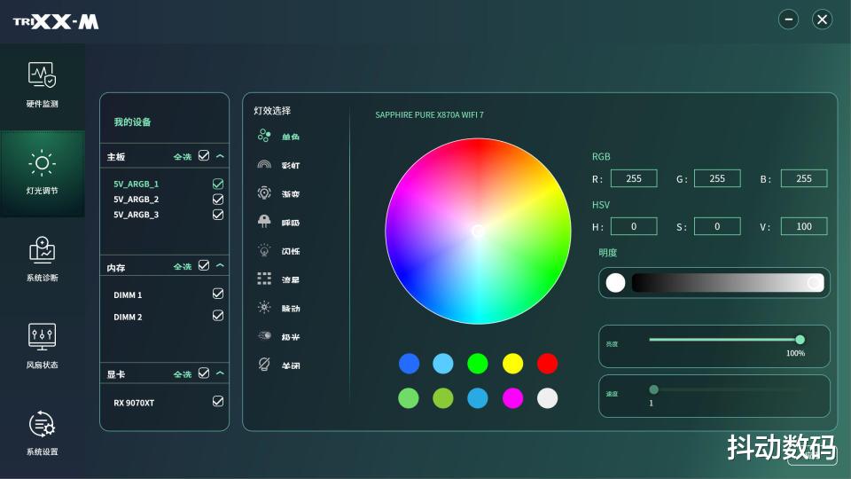Screen dimensions: 851x479
Task: Toggle select-all checkbox for 显卡
Action: click(204, 373)
